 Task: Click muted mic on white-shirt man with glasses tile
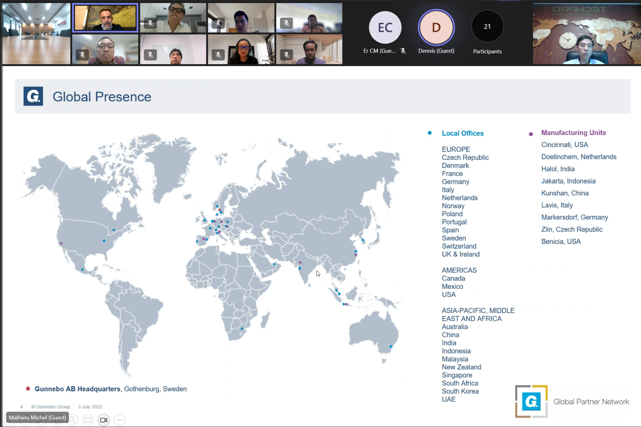(x=151, y=23)
